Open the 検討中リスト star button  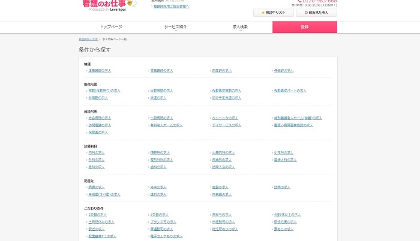(273, 12)
